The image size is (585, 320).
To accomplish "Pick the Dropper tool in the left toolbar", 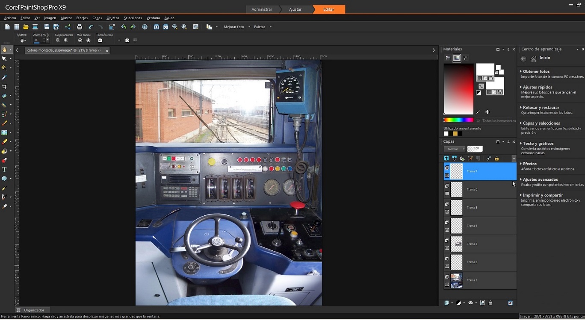I will (4, 77).
